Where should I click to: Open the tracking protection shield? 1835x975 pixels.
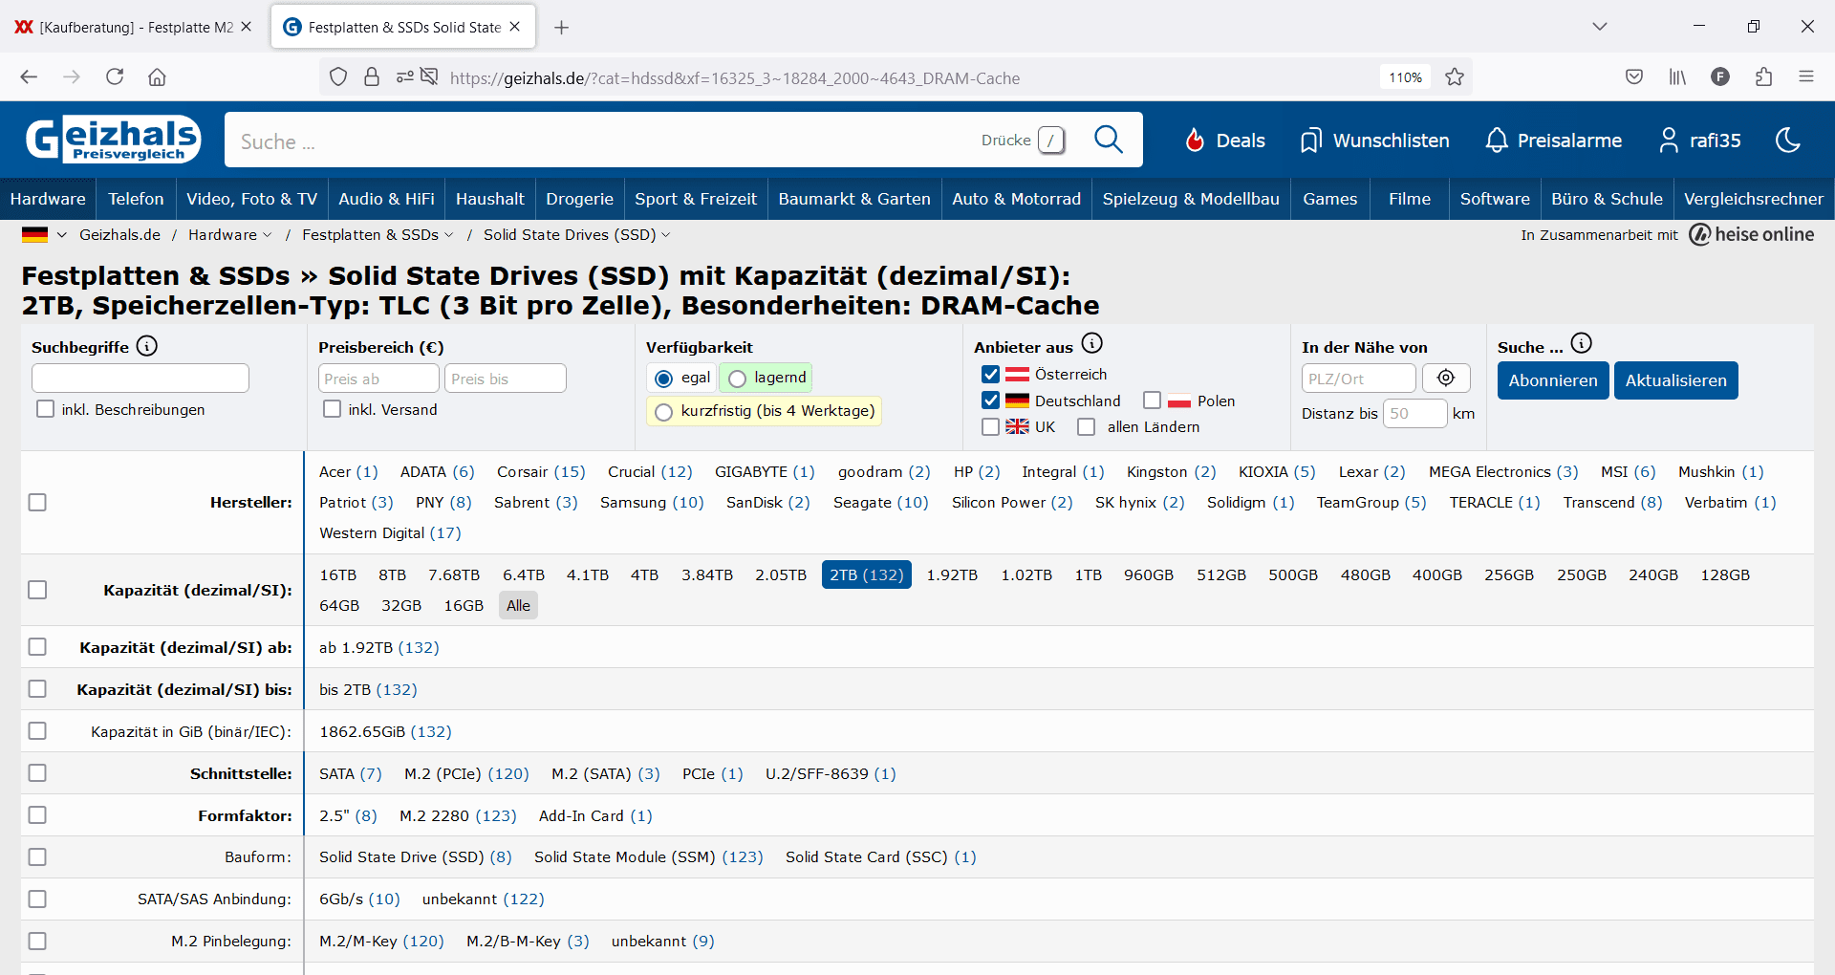338,77
